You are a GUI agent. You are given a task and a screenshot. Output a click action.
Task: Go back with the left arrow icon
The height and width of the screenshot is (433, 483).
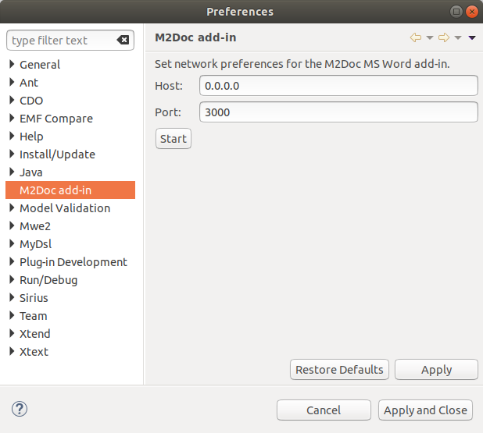coord(416,37)
